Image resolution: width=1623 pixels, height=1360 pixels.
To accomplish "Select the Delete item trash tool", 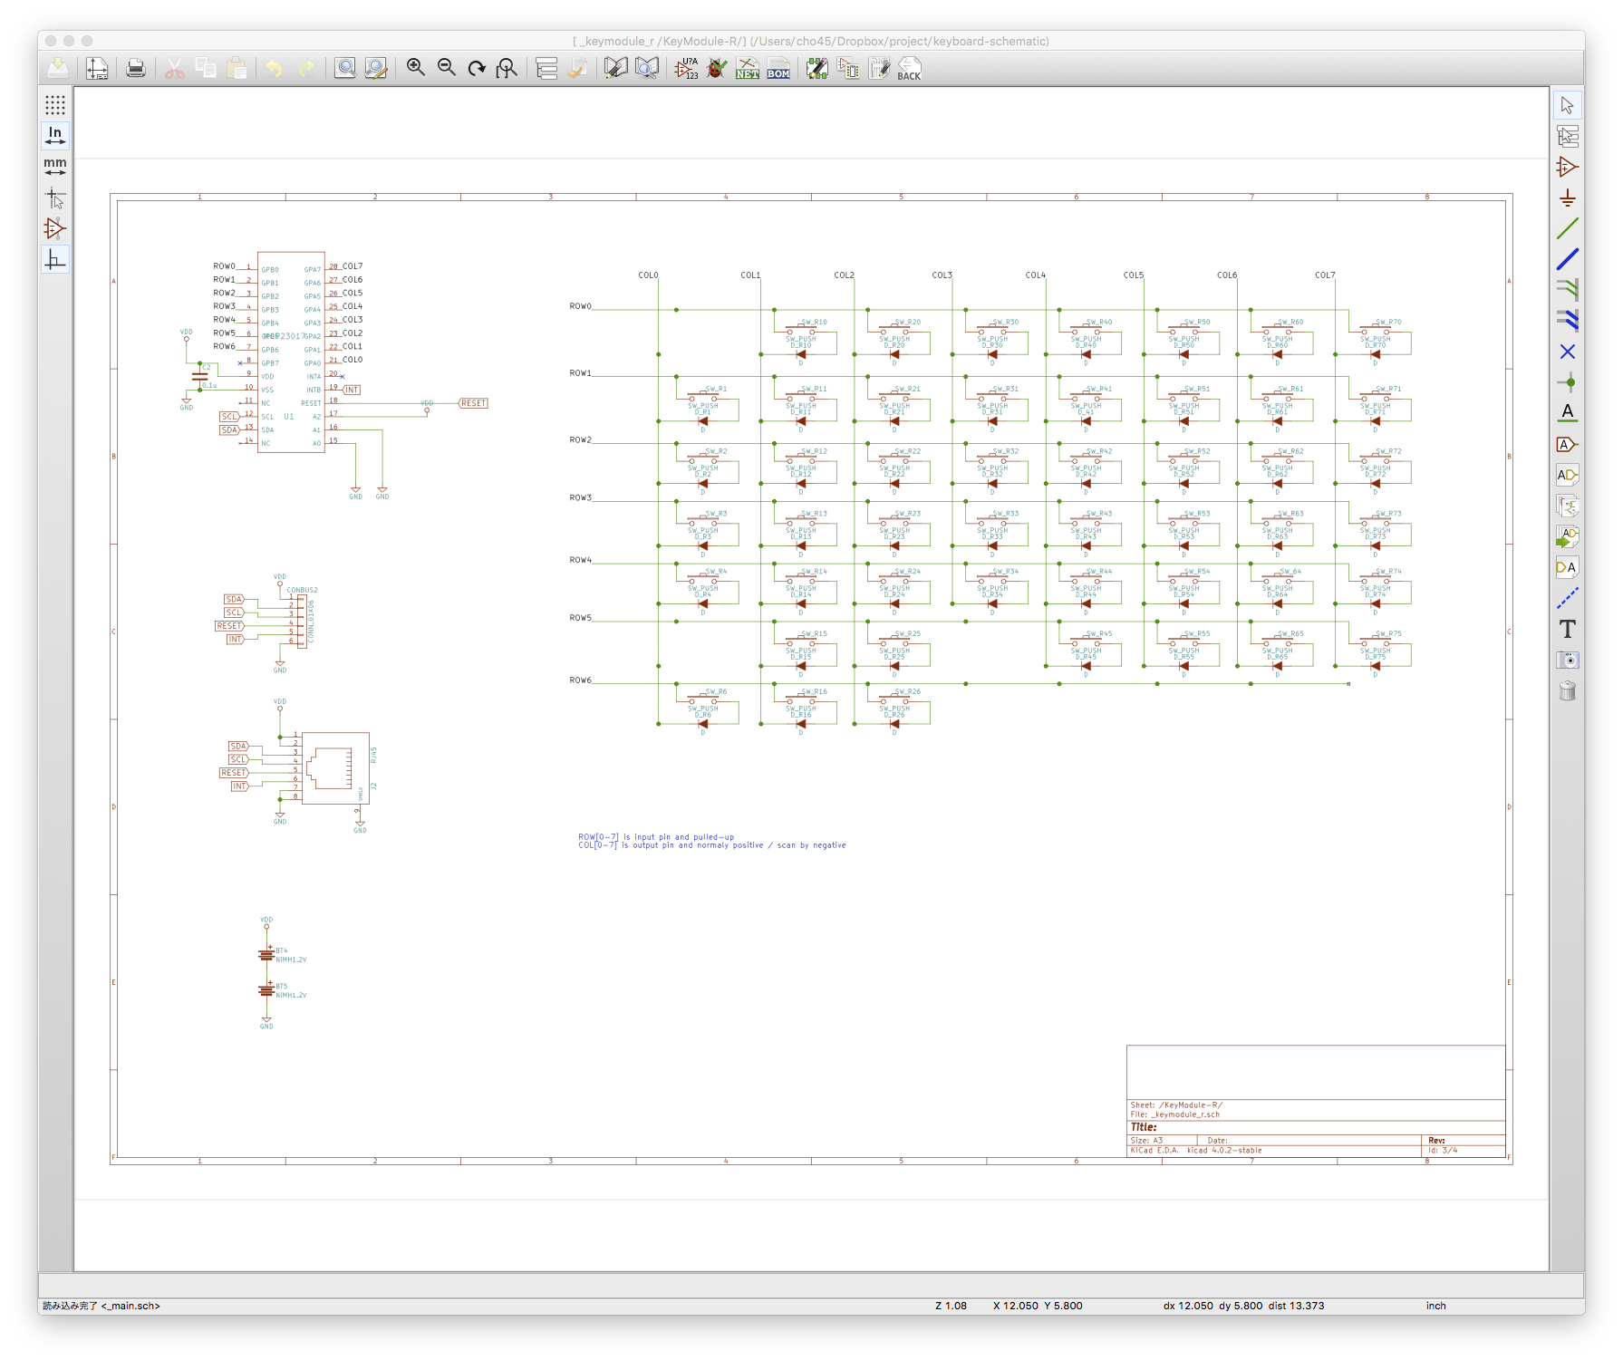I will click(1567, 691).
